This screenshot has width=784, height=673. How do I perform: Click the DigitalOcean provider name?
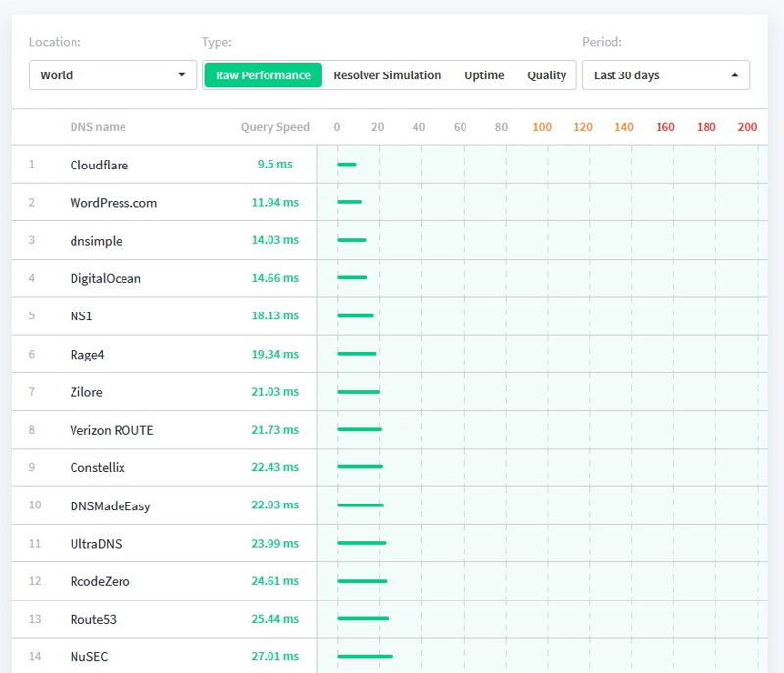(x=105, y=278)
